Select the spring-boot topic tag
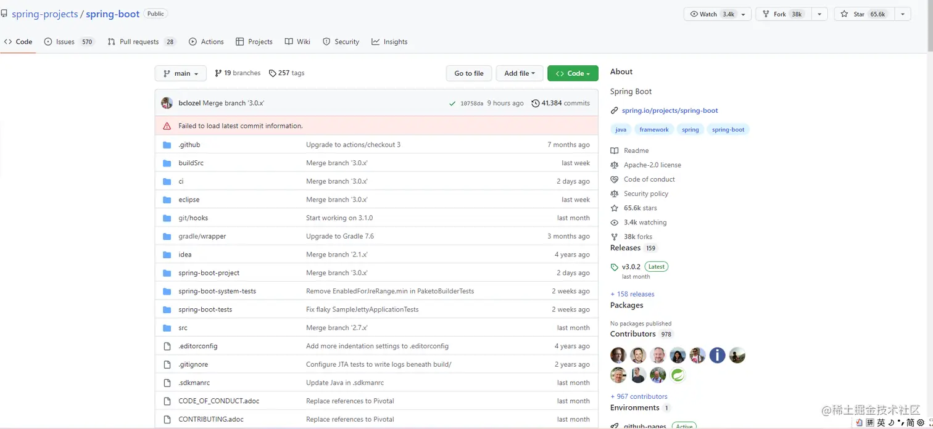The height and width of the screenshot is (429, 933). point(728,130)
